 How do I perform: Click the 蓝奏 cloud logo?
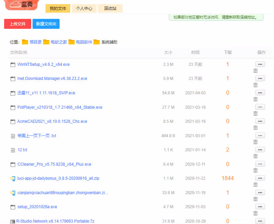[x=21, y=4]
